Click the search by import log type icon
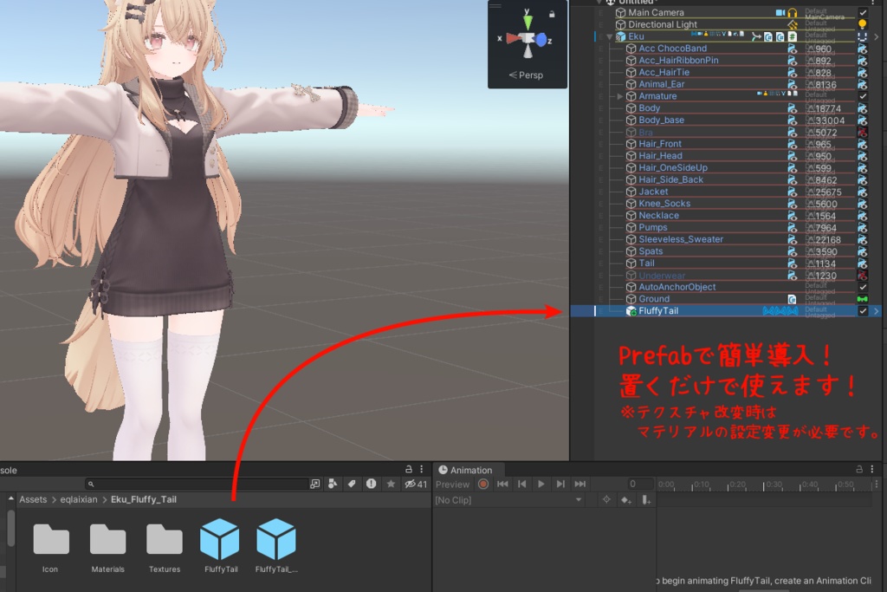 [x=371, y=484]
